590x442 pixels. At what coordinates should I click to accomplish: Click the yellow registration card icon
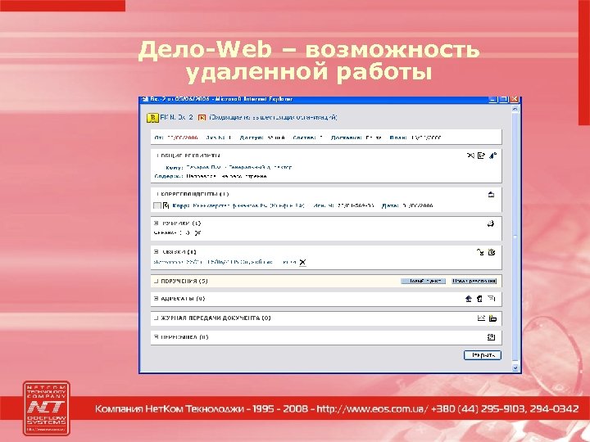tap(152, 118)
